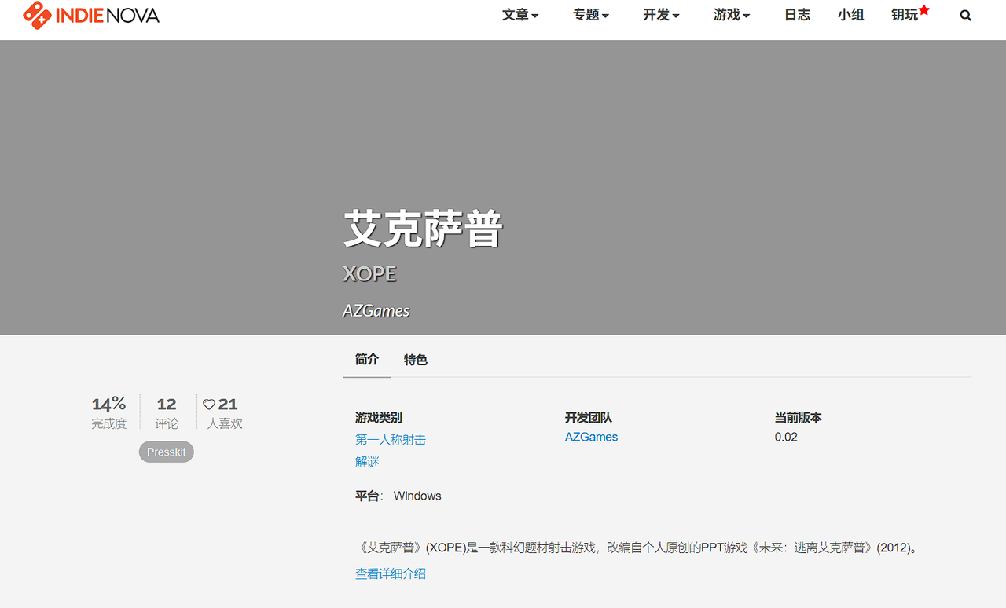Open the 游戏 dropdown menu
The image size is (1006, 608).
732,15
